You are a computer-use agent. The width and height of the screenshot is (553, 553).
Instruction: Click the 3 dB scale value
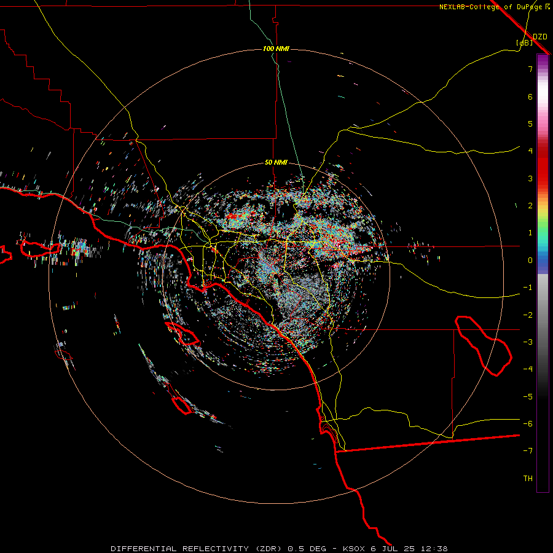(x=530, y=178)
